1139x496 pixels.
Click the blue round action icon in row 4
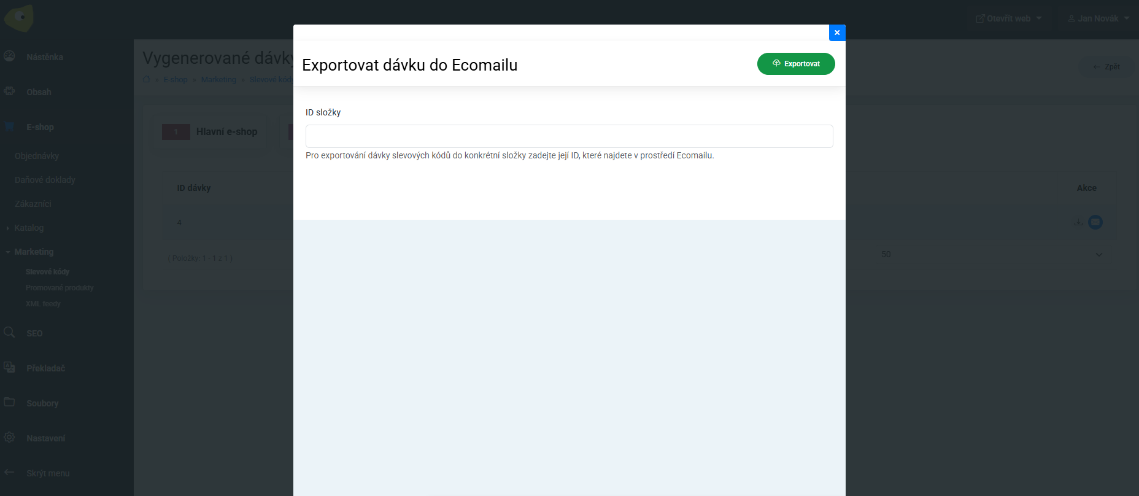1095,222
